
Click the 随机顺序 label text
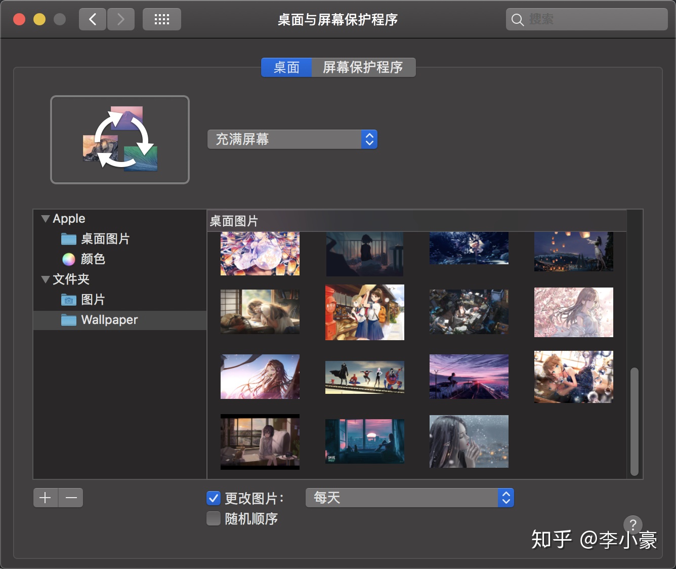pos(251,519)
